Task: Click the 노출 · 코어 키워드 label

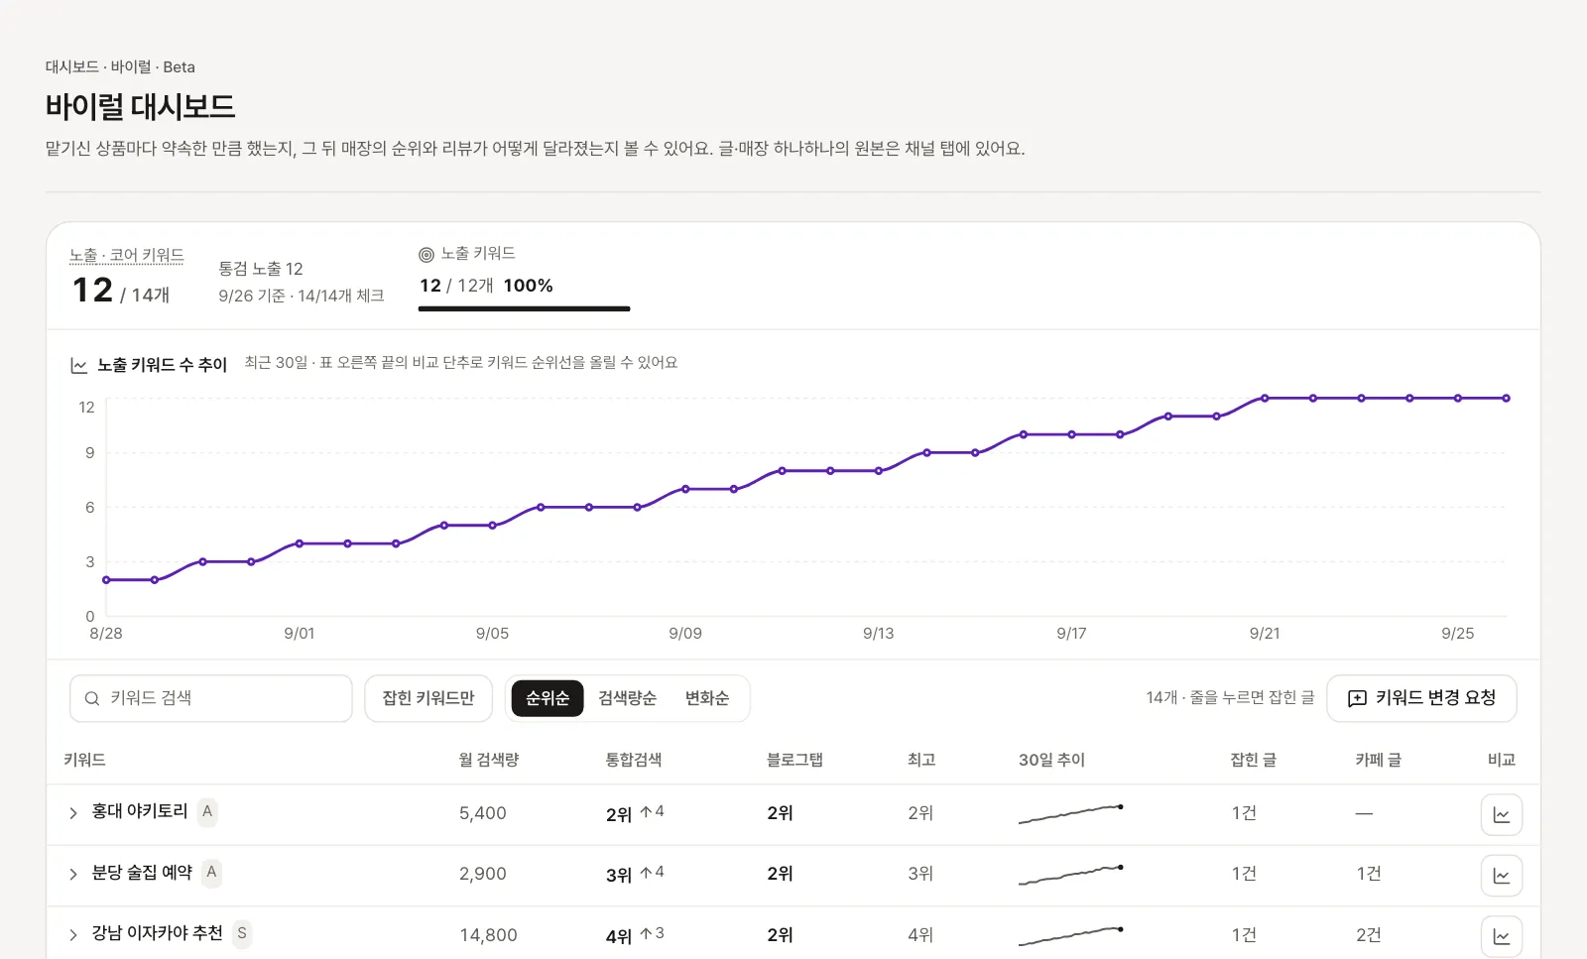Action: tap(127, 256)
